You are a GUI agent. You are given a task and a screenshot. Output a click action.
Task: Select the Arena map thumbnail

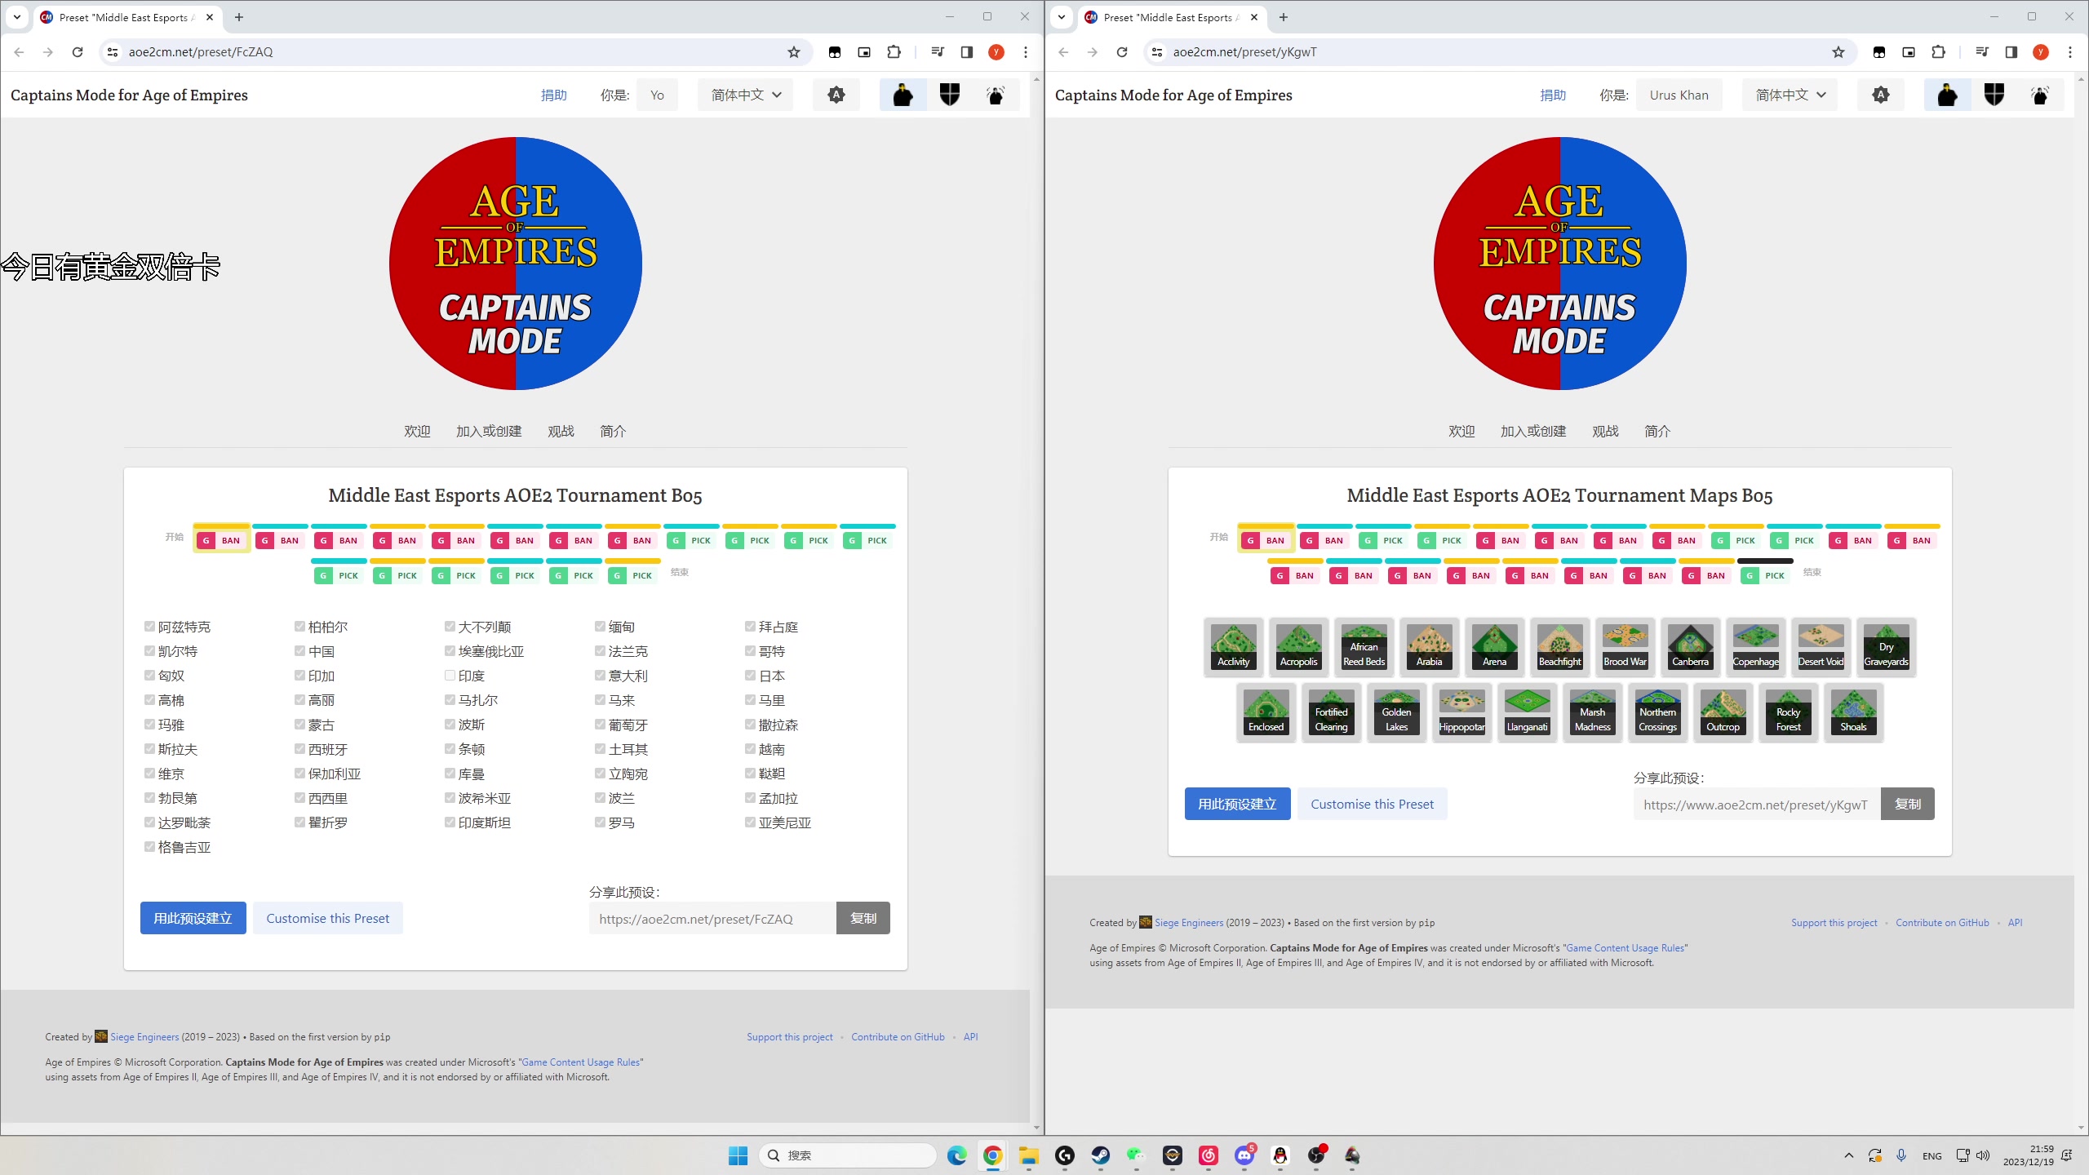click(1494, 646)
